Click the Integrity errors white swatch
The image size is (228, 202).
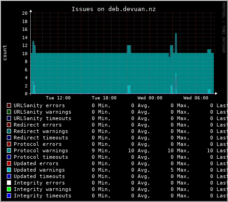(x=9, y=183)
